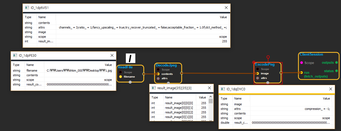The image size is (341, 131).
Task: Click the ClientSession run fetch_outputs port
Action: click(x=301, y=72)
